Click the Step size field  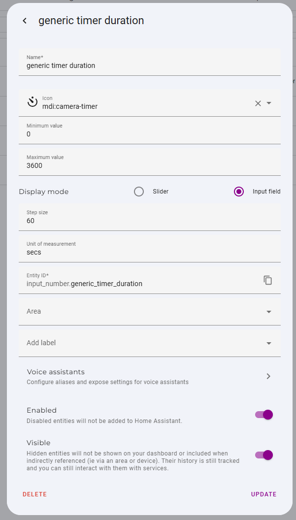[x=149, y=220]
